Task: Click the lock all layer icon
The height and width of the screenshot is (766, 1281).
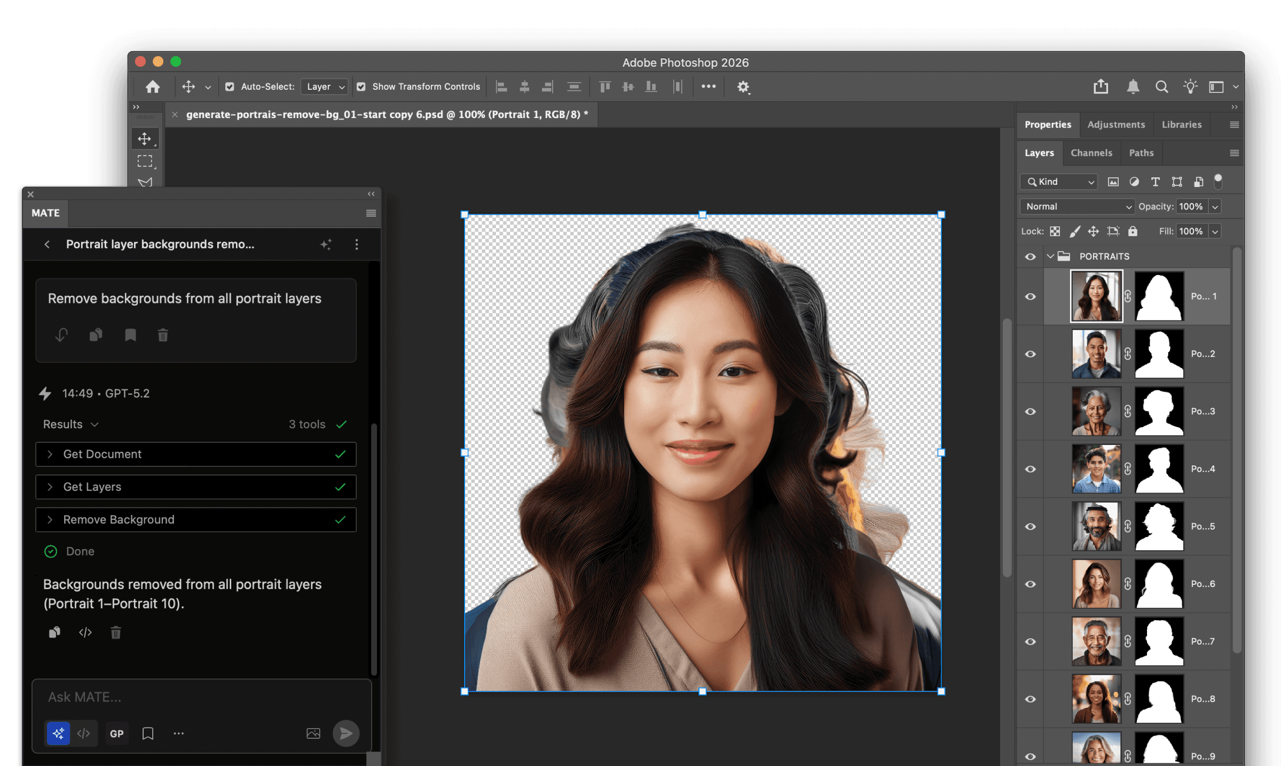Action: point(1133,231)
